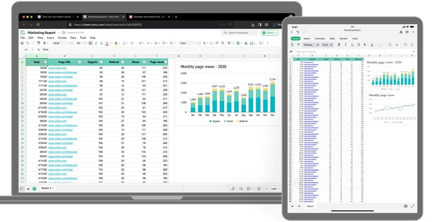Click the Search in this sheet field
This screenshot has height=222, width=435.
coord(239,33)
